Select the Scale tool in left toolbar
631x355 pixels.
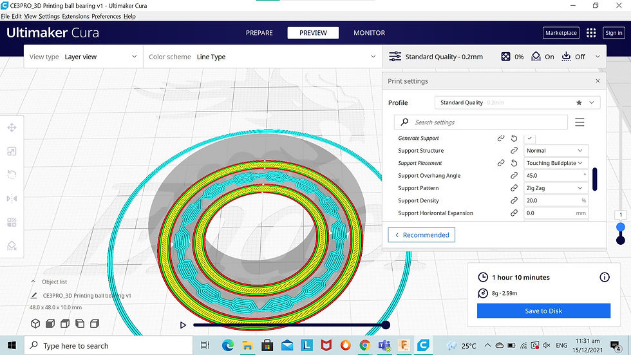coord(12,151)
